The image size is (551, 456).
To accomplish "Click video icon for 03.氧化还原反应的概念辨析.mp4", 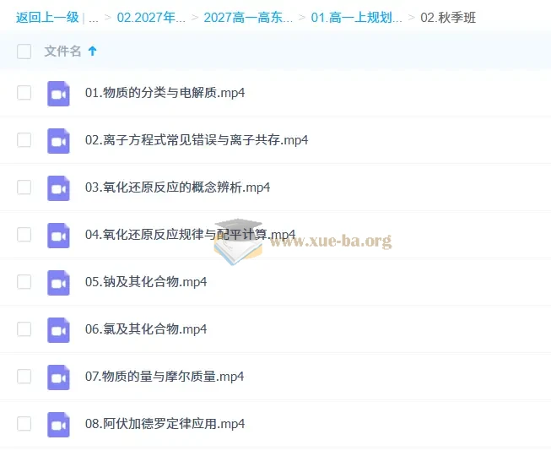I will pos(58,188).
